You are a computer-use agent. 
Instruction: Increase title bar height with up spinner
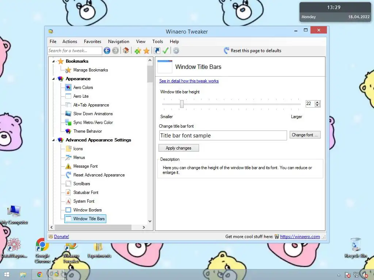(x=317, y=102)
